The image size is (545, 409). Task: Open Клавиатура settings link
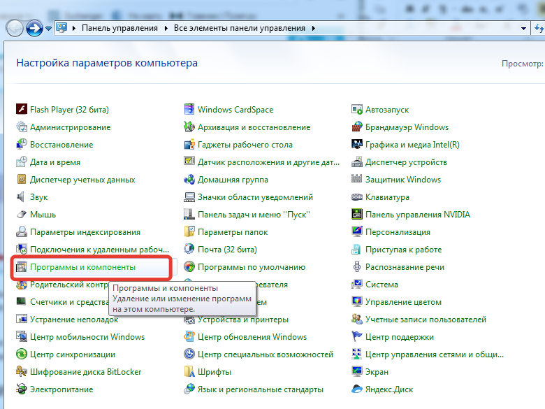coord(387,197)
